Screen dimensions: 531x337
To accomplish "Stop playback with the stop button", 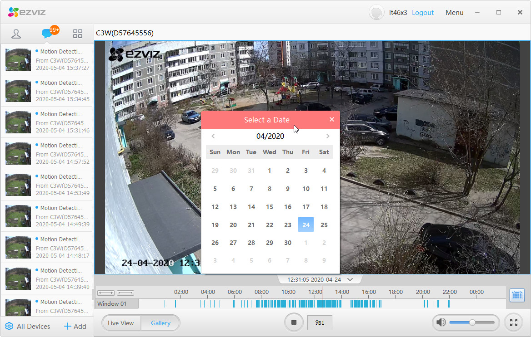I will point(294,322).
